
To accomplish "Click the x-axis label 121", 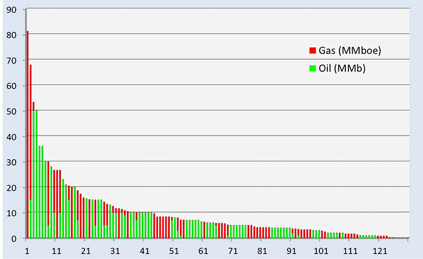I will [380, 249].
